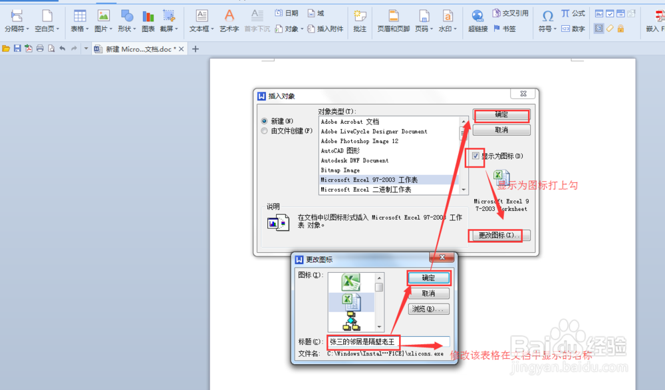Insert an equation with the 公式 icon
The height and width of the screenshot is (390, 665).
coord(573,13)
